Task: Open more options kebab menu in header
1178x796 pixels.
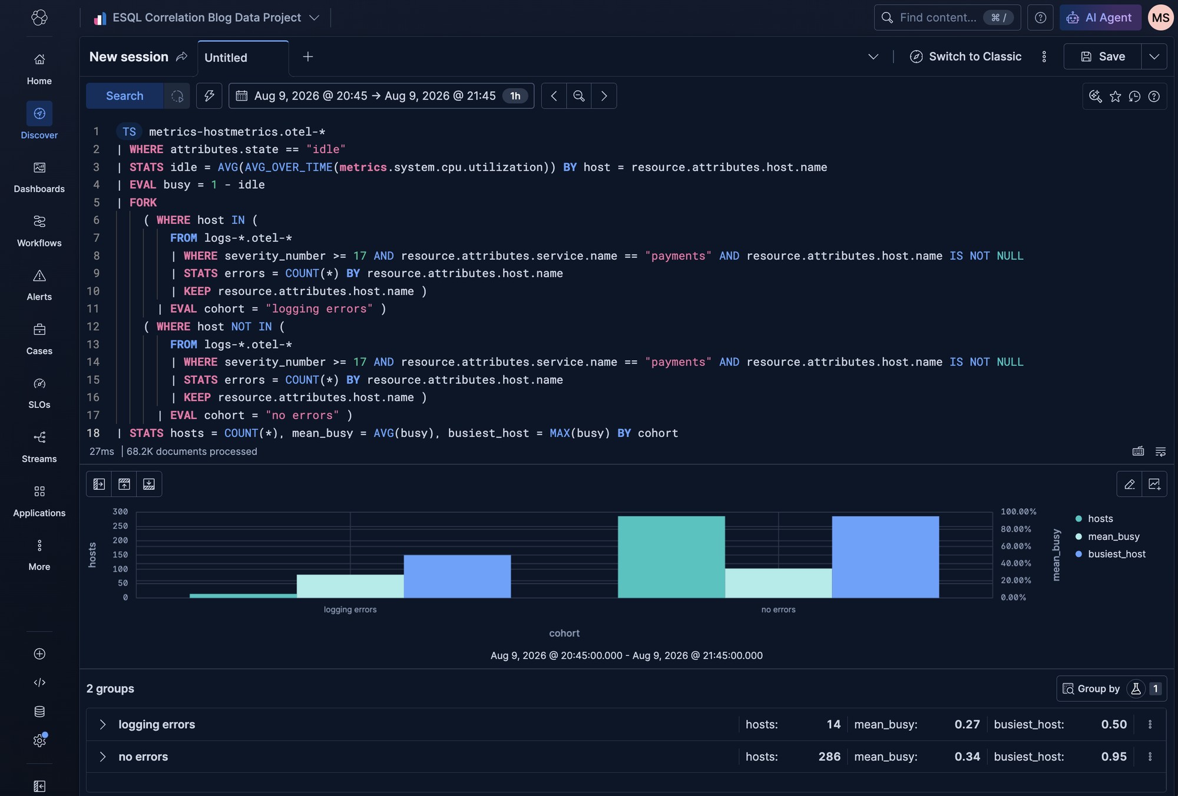Action: click(1044, 57)
